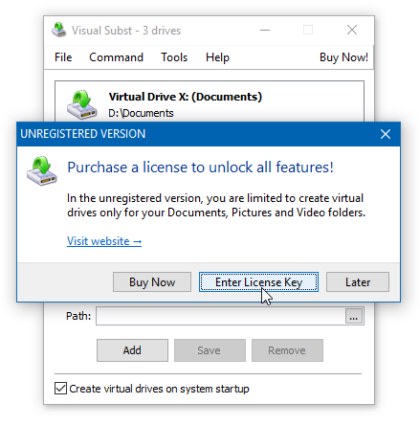Open the browse folder (...) button
This screenshot has width=420, height=426.
[354, 316]
